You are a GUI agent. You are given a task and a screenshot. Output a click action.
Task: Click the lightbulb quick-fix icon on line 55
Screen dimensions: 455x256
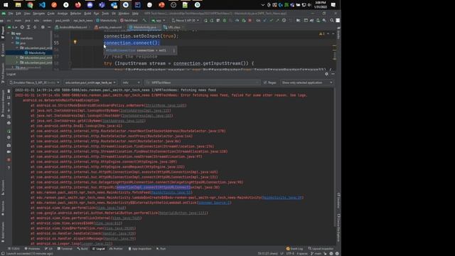(75, 43)
